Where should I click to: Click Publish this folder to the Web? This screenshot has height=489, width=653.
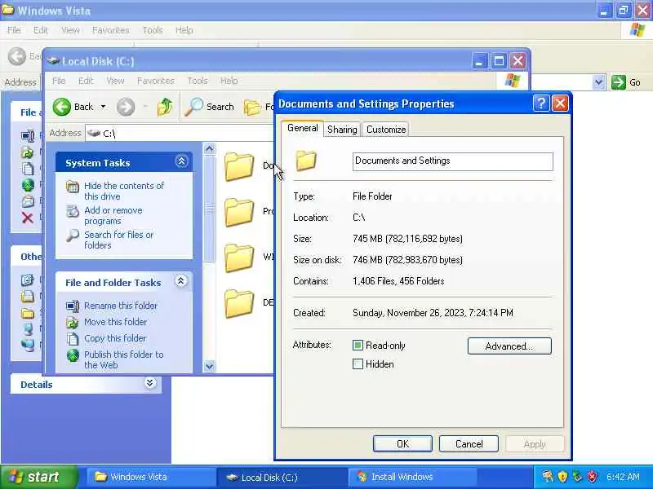point(124,359)
